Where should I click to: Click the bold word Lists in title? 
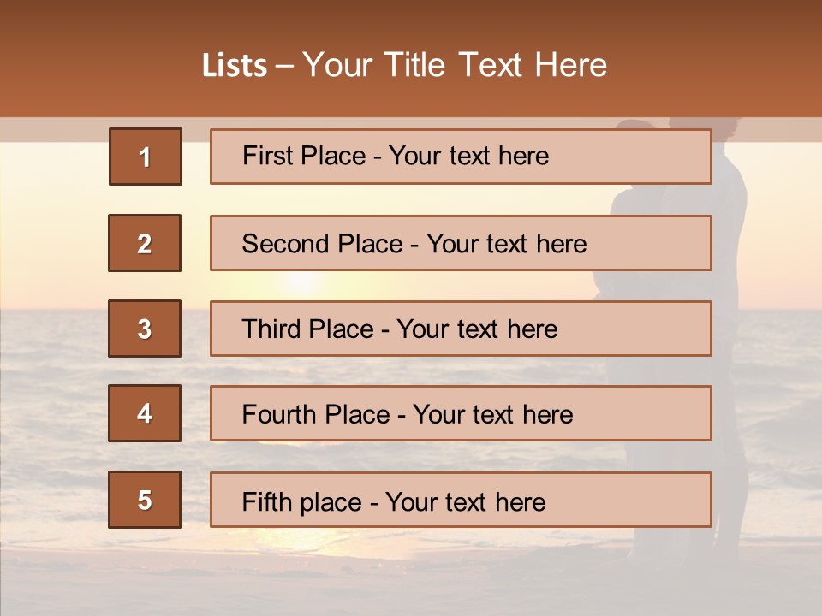point(235,66)
